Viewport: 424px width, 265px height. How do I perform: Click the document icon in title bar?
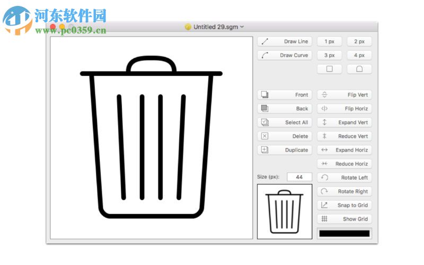[188, 27]
